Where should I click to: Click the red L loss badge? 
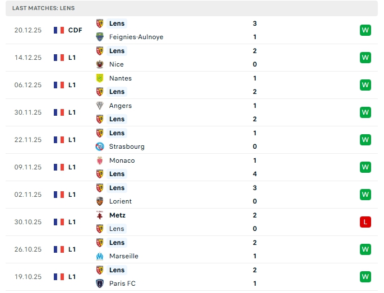(366, 222)
